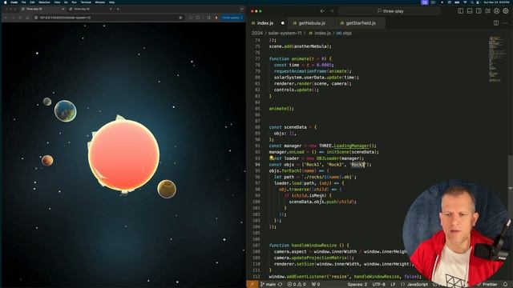
Task: Open the Help menu
Action: coord(111,2)
